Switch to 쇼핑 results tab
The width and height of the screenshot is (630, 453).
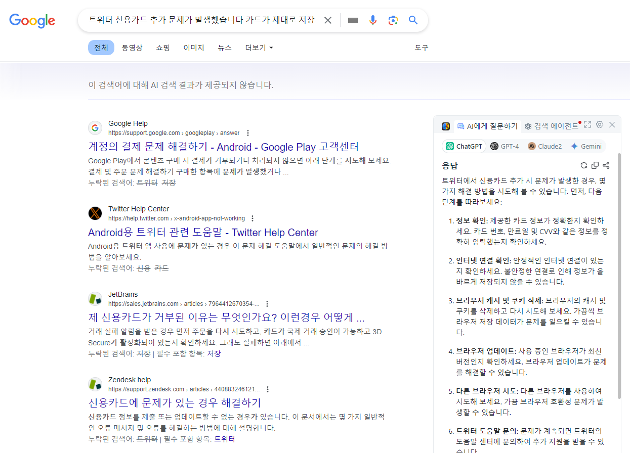[x=163, y=48]
